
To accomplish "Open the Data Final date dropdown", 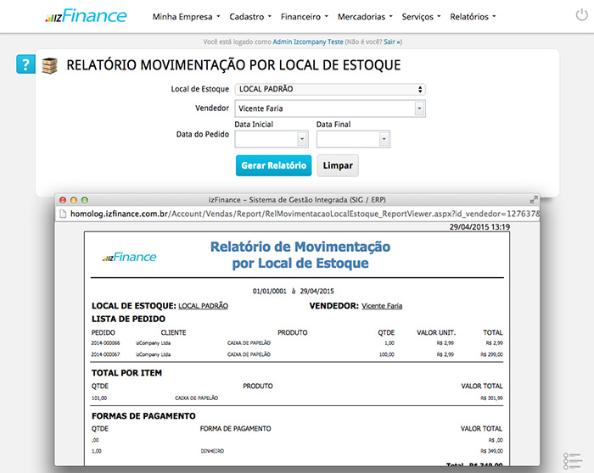I will coord(384,139).
